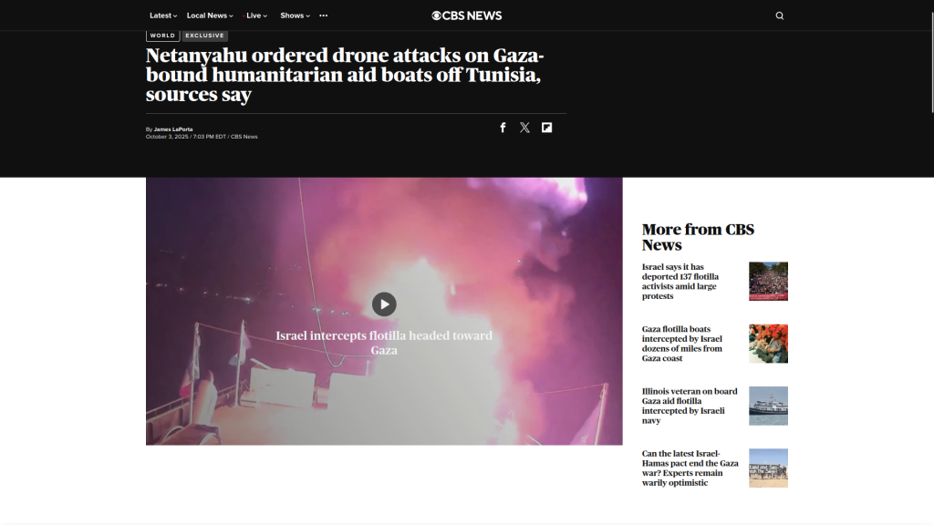Read 'Israel-Hamas pact' experts article
The image size is (934, 525).
(690, 468)
